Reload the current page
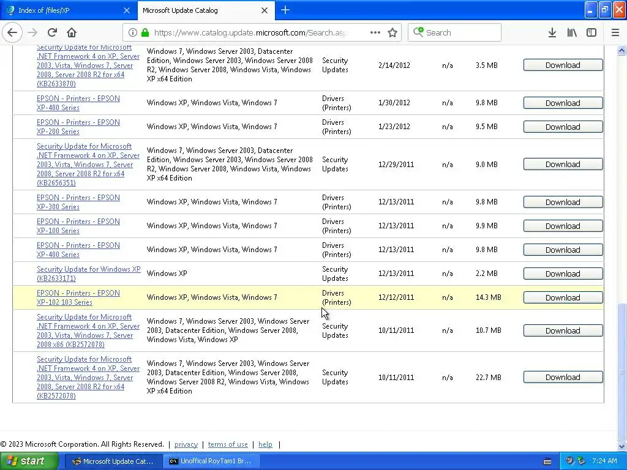This screenshot has height=470, width=627. pyautogui.click(x=52, y=32)
